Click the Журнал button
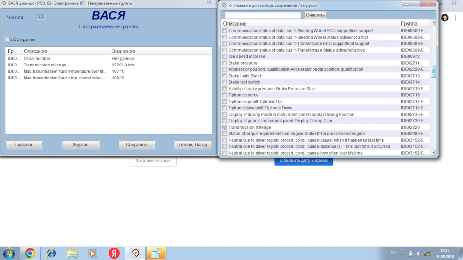Screen dimensions: 463x260 [x=81, y=145]
